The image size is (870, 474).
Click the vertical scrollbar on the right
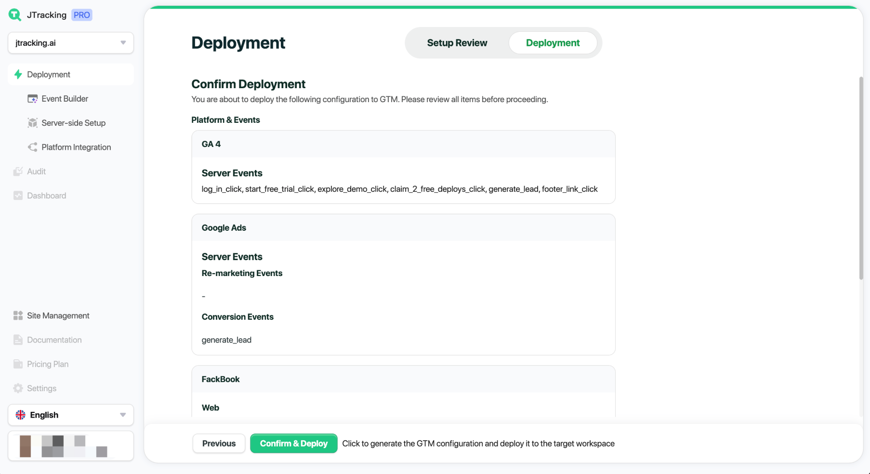coord(861,178)
